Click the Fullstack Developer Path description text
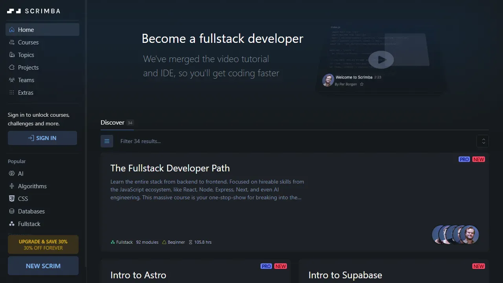The image size is (503, 283). (x=207, y=189)
